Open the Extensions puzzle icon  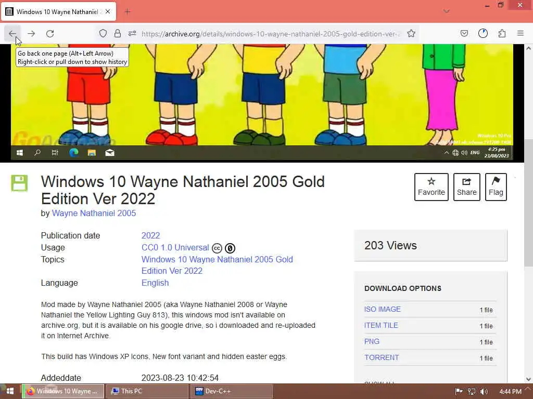click(502, 33)
